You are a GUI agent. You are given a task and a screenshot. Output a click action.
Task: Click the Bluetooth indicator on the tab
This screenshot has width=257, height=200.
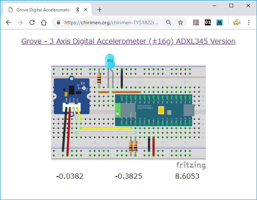click(x=78, y=10)
